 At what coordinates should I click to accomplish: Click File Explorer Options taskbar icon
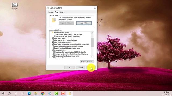pos(70,93)
